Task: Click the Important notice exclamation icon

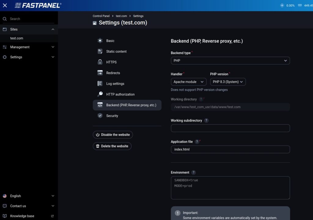Action: (178, 213)
